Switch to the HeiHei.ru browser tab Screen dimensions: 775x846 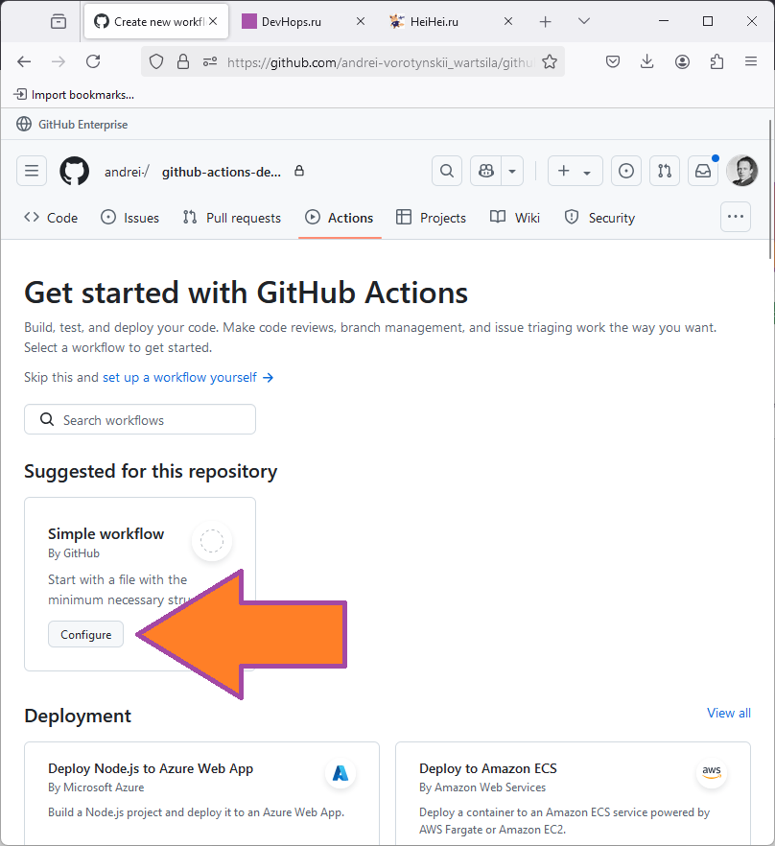click(449, 21)
